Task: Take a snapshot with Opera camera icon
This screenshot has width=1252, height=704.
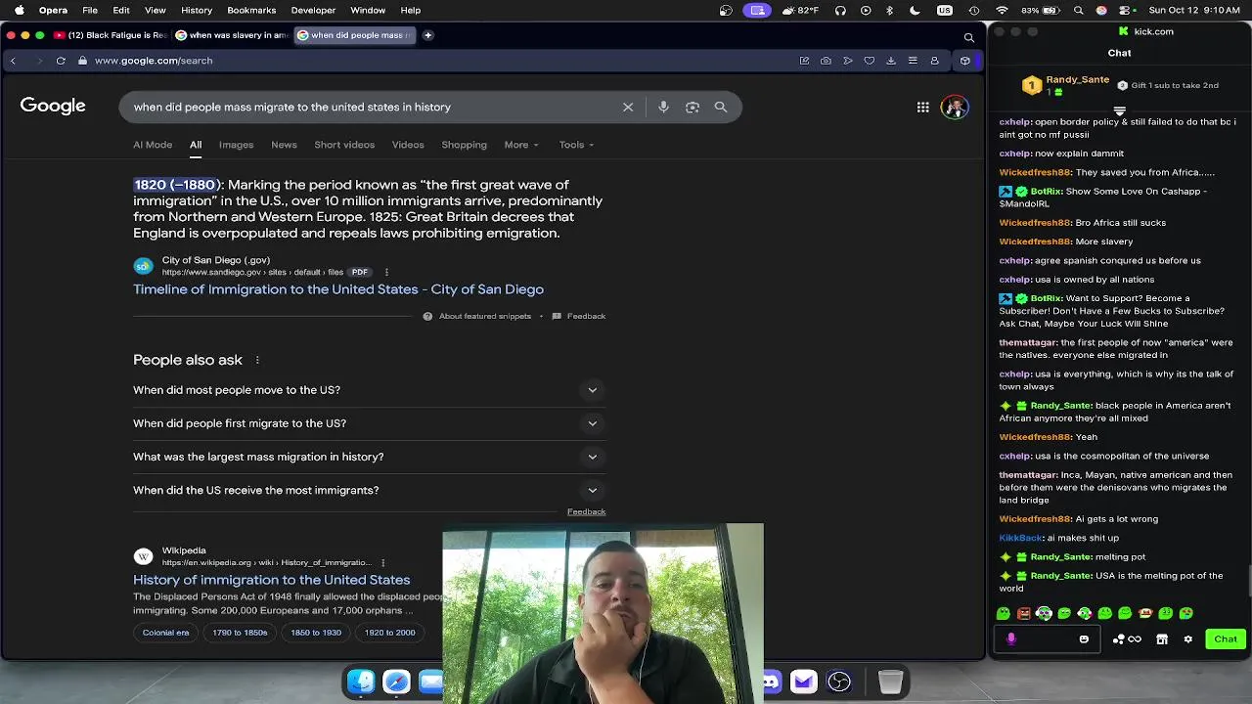Action: click(x=826, y=61)
